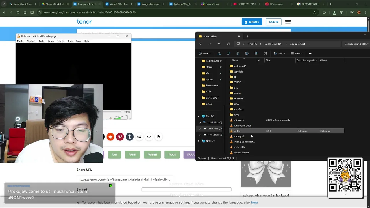Select the FAAH tag button
The width and height of the screenshot is (370, 208).
pyautogui.click(x=172, y=155)
